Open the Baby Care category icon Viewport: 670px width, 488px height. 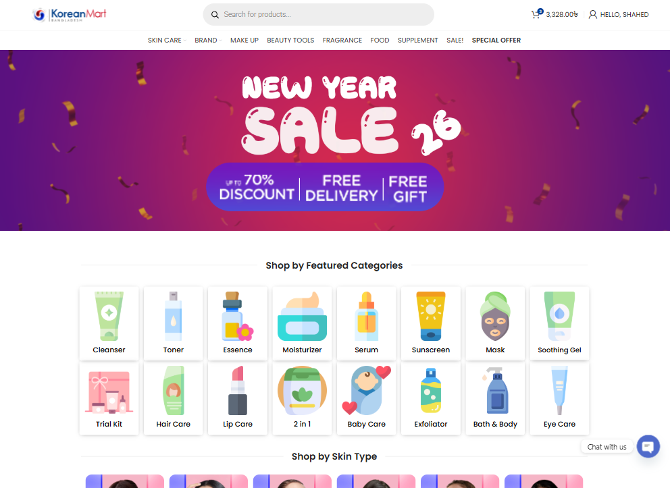(367, 391)
